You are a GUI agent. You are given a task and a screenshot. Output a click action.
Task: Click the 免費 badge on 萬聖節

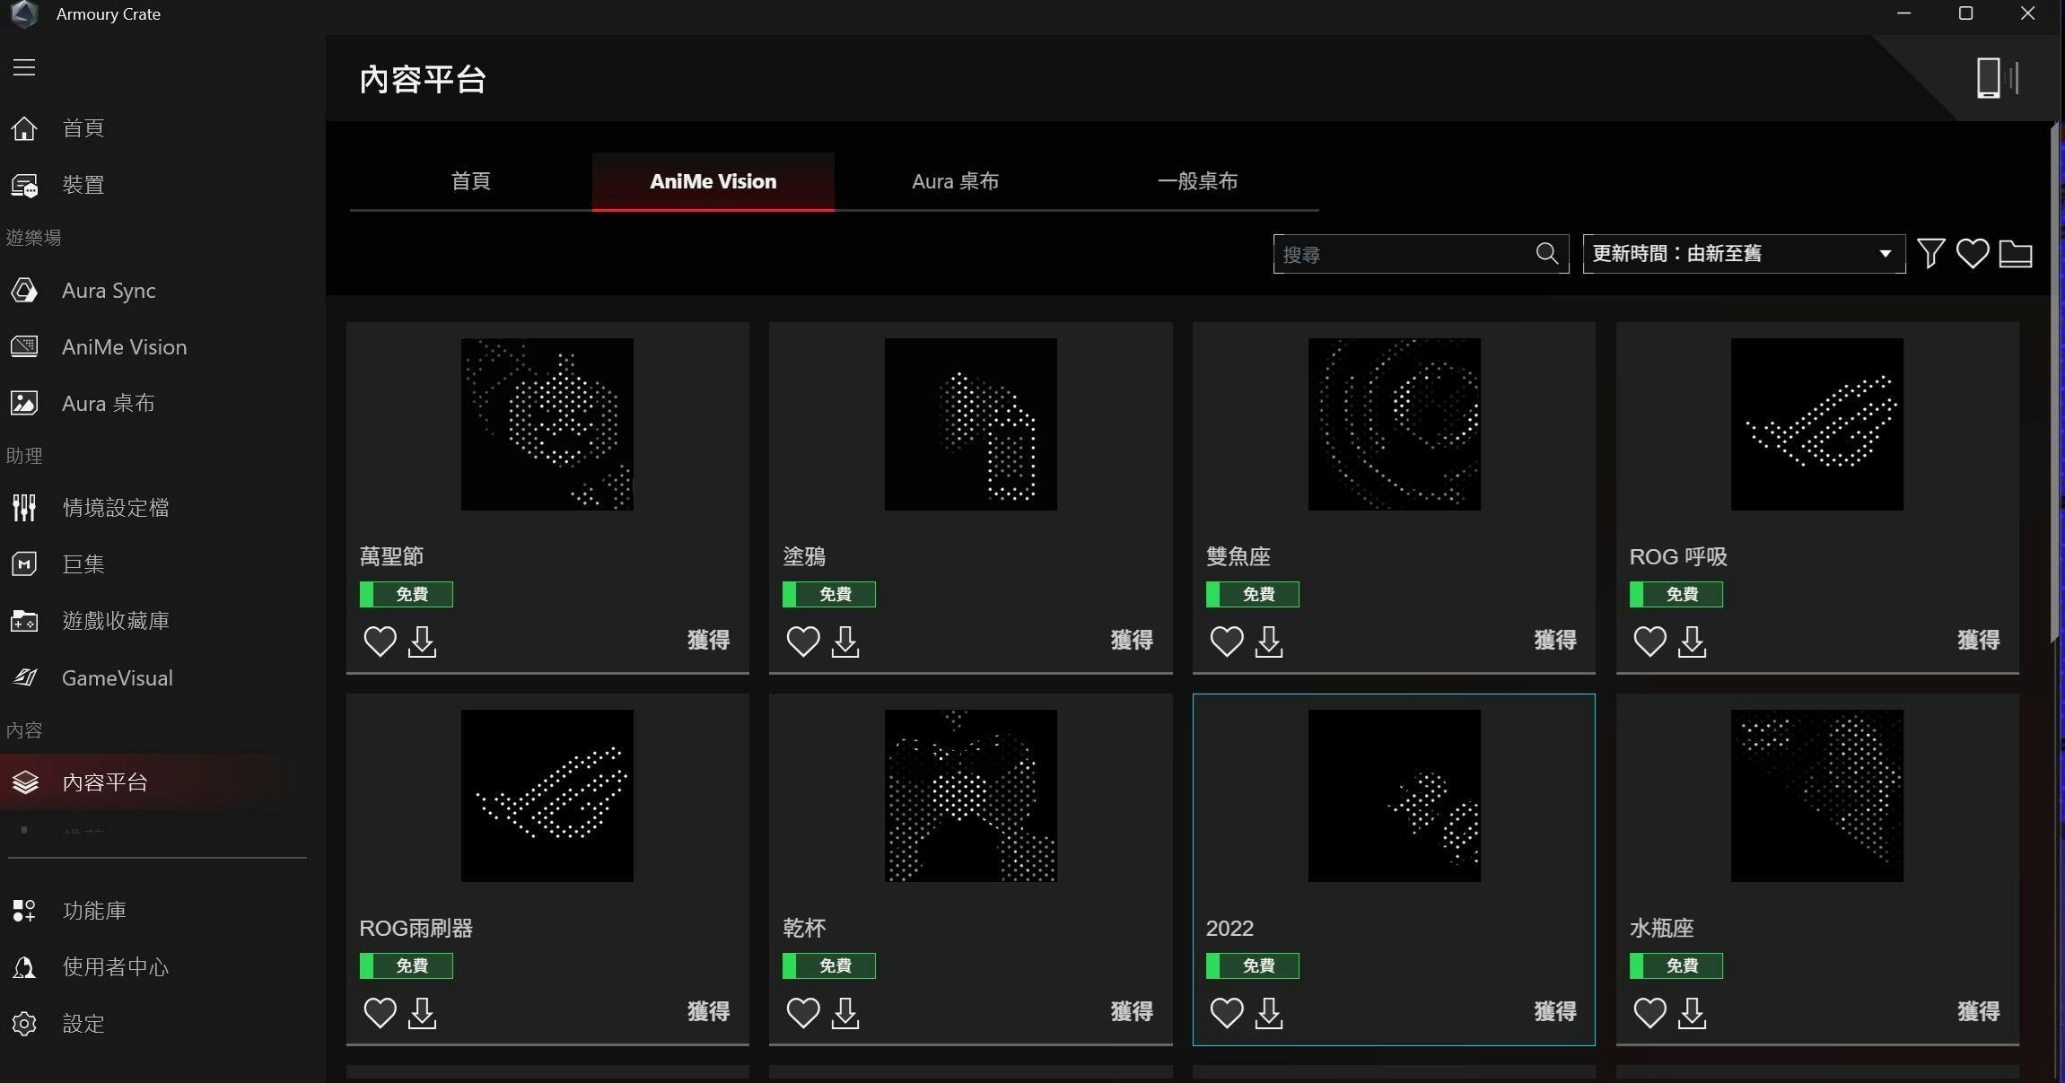pos(407,594)
